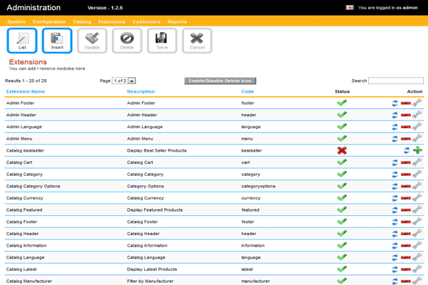The height and width of the screenshot is (285, 428).
Task: Click Enable/Disable Delete Icon button
Action: point(220,81)
